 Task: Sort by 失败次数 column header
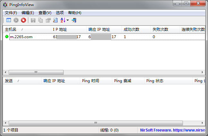point(165,30)
